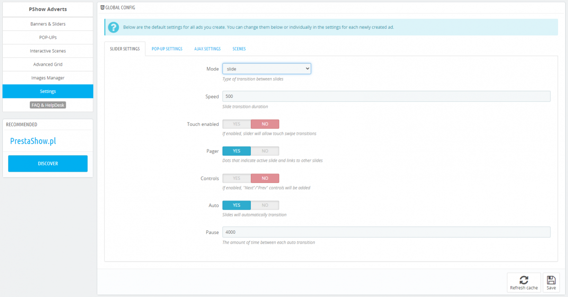Click the Slide transition duration hint text
This screenshot has width=568, height=297.
pos(245,106)
